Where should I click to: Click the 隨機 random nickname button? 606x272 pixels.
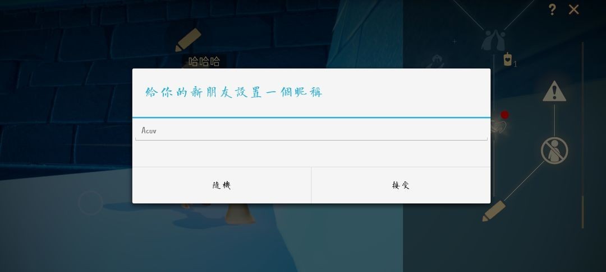pyautogui.click(x=222, y=185)
